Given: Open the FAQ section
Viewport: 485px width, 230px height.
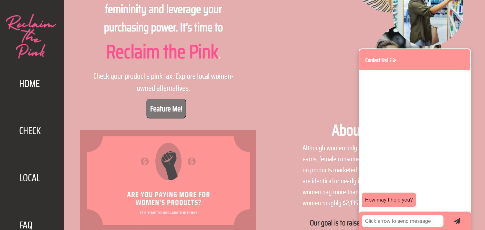Looking at the screenshot, I should [x=26, y=225].
